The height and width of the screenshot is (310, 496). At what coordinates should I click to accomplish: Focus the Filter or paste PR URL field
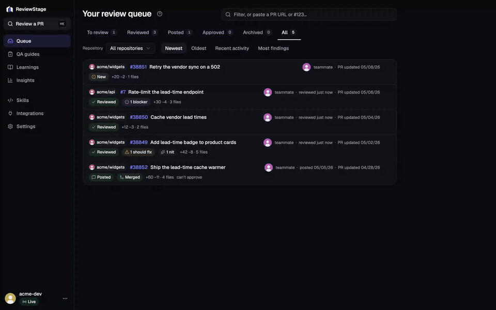(309, 14)
